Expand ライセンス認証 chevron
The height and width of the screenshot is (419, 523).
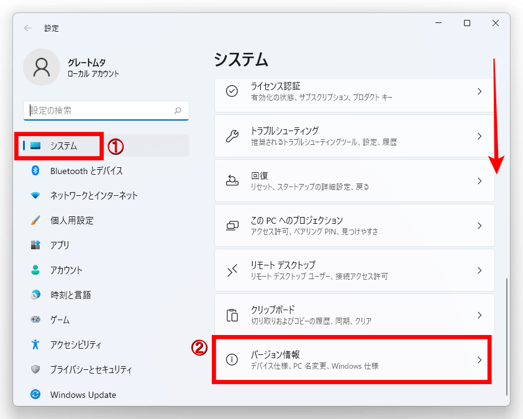tap(480, 91)
